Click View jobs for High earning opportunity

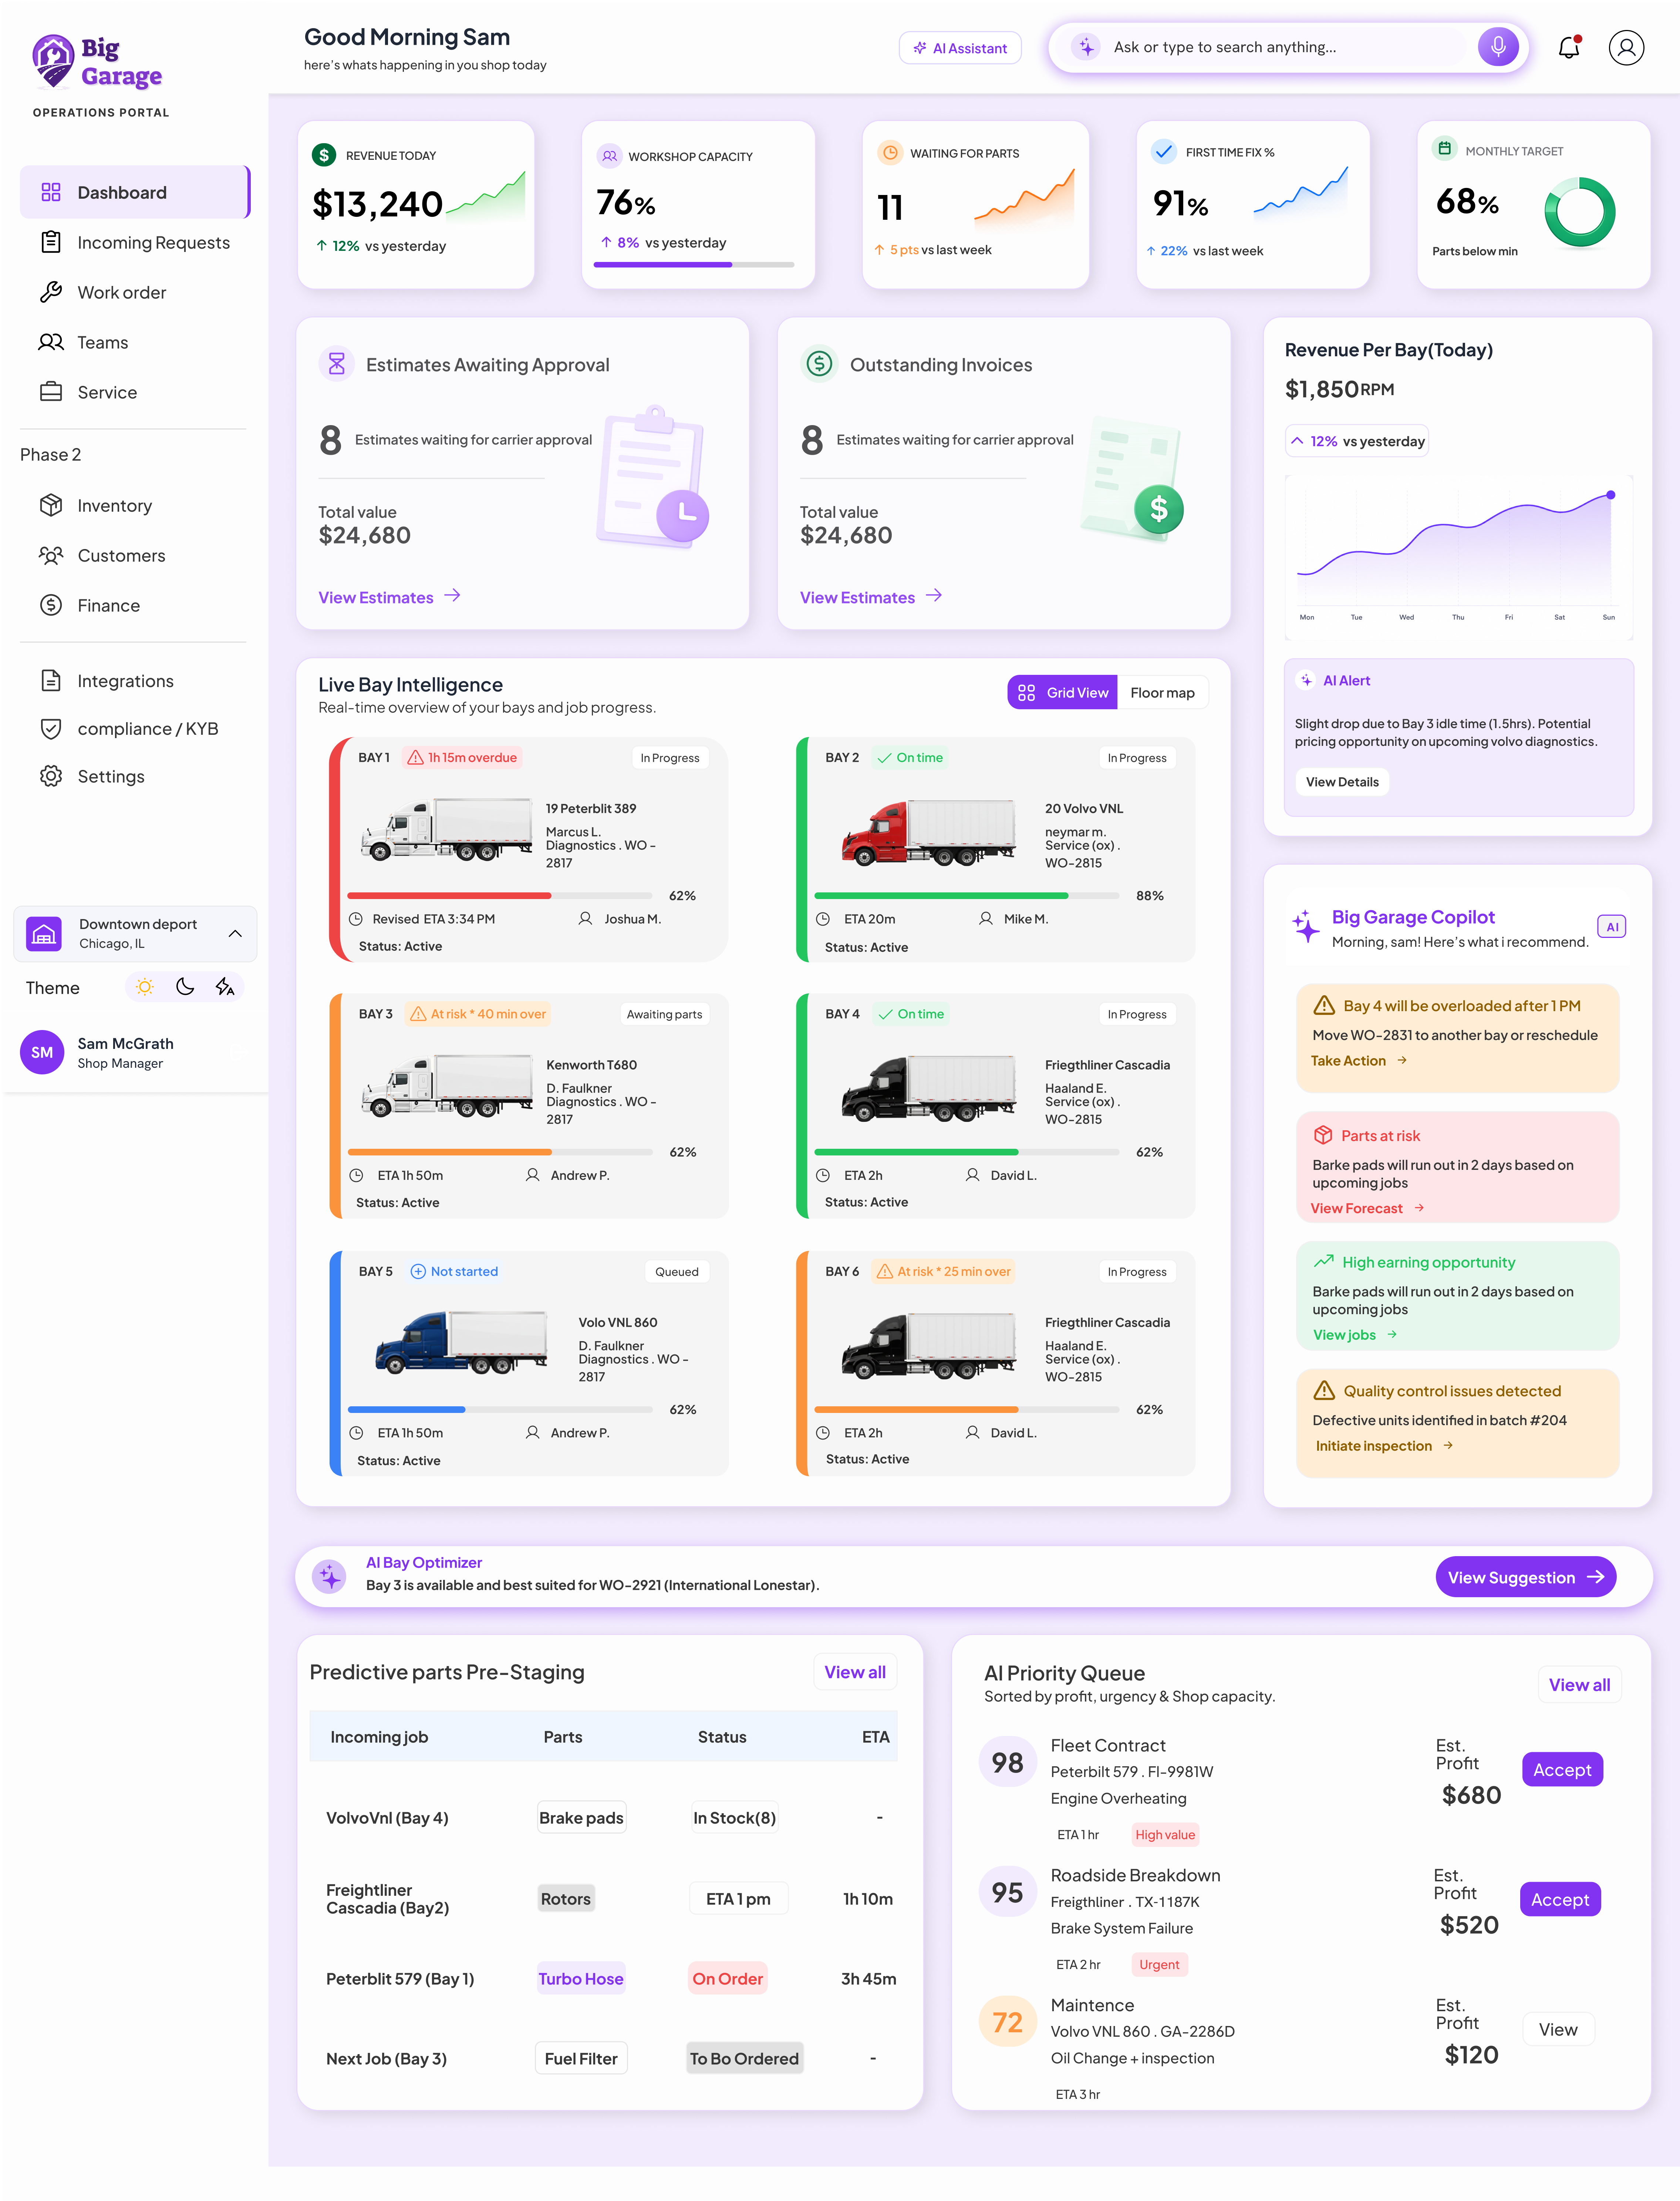click(x=1355, y=1335)
